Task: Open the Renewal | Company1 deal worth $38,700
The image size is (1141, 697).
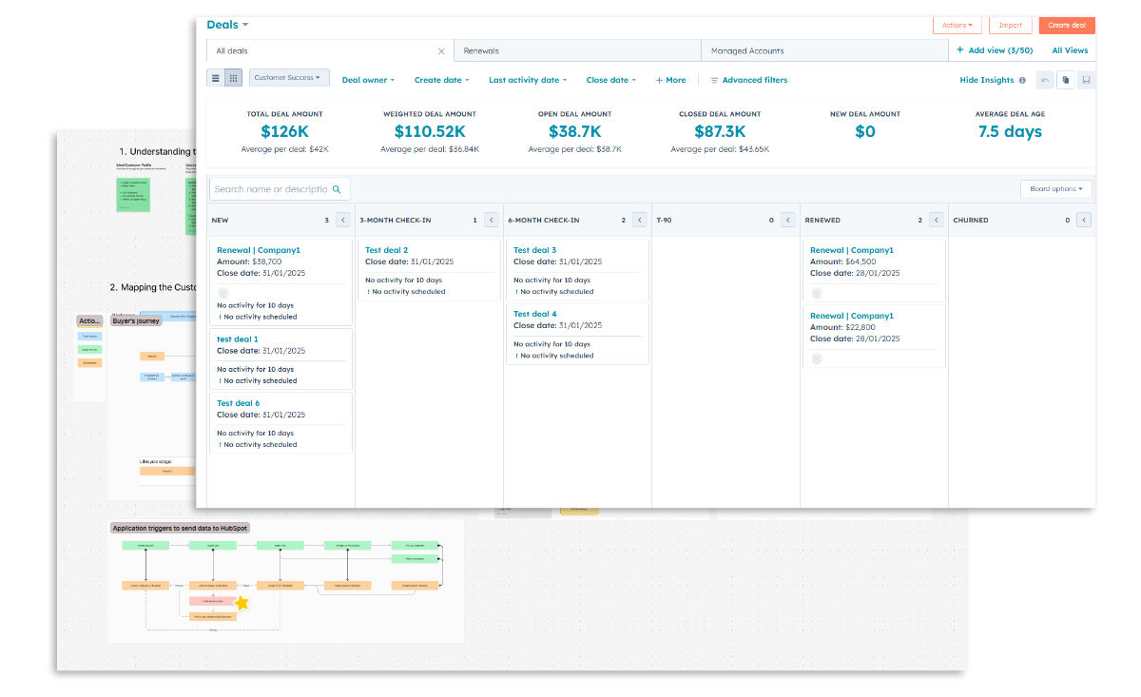Action: tap(259, 250)
